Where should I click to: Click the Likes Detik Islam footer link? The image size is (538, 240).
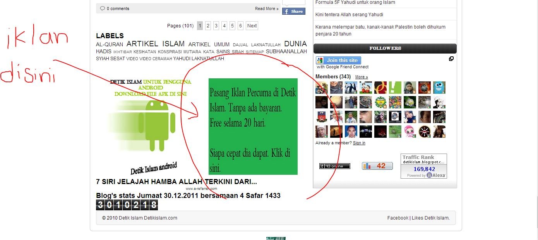coord(430,218)
